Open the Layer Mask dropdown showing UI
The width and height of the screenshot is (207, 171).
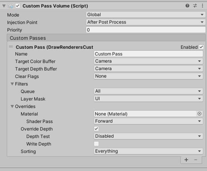(x=148, y=99)
